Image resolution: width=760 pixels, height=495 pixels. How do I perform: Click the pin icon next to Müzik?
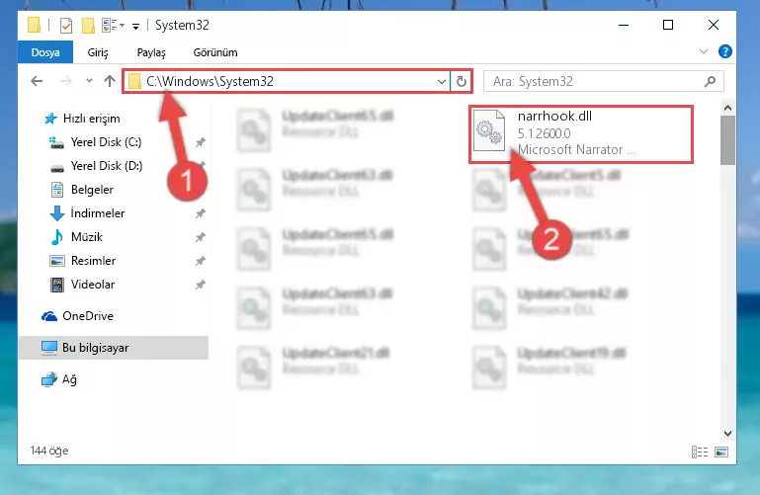coord(201,237)
